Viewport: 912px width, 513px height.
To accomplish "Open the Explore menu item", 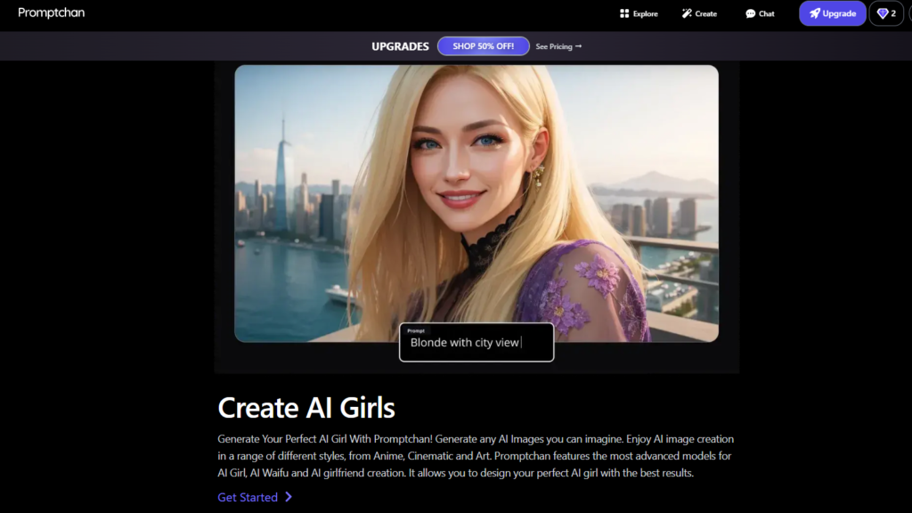I will (x=639, y=13).
